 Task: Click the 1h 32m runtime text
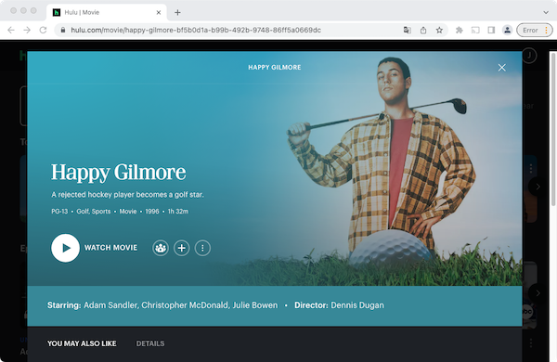point(178,212)
